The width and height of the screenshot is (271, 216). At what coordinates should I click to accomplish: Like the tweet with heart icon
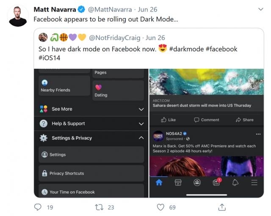click(160, 207)
